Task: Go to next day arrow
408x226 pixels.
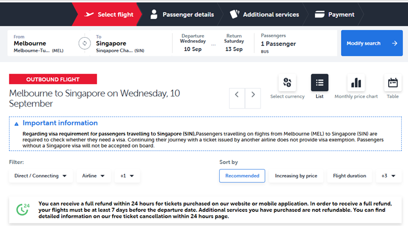Action: point(253,94)
